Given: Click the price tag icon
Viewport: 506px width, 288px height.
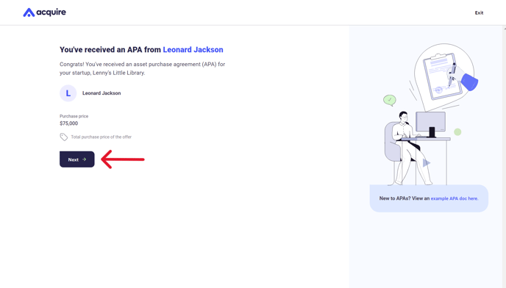Looking at the screenshot, I should (x=63, y=137).
